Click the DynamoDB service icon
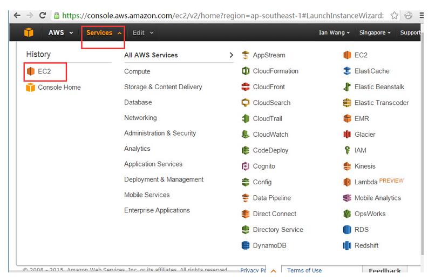 pos(245,245)
